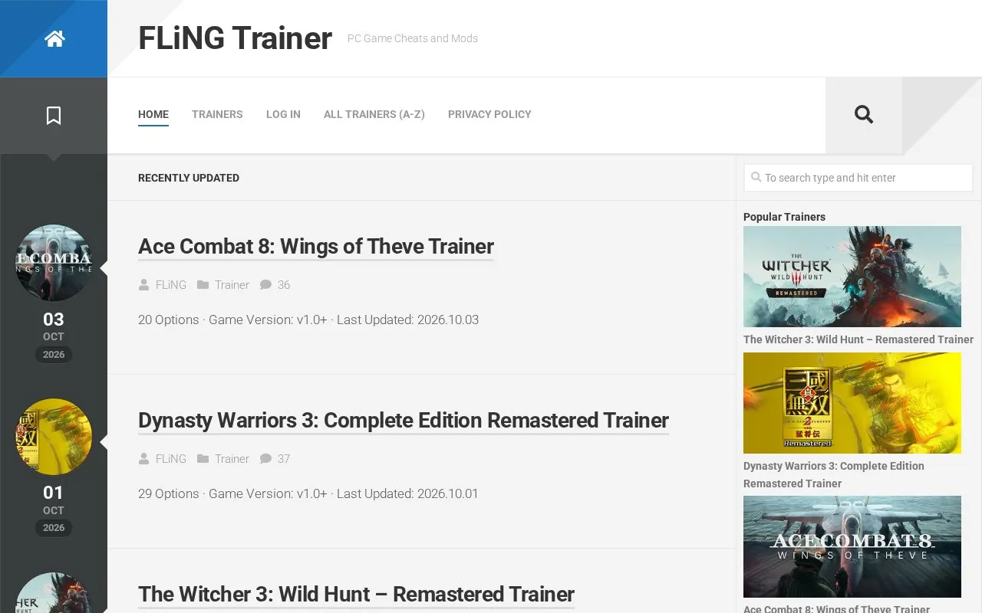Viewport: 982px width, 613px height.
Task: Open the TRAINERS menu item
Action: (x=217, y=114)
